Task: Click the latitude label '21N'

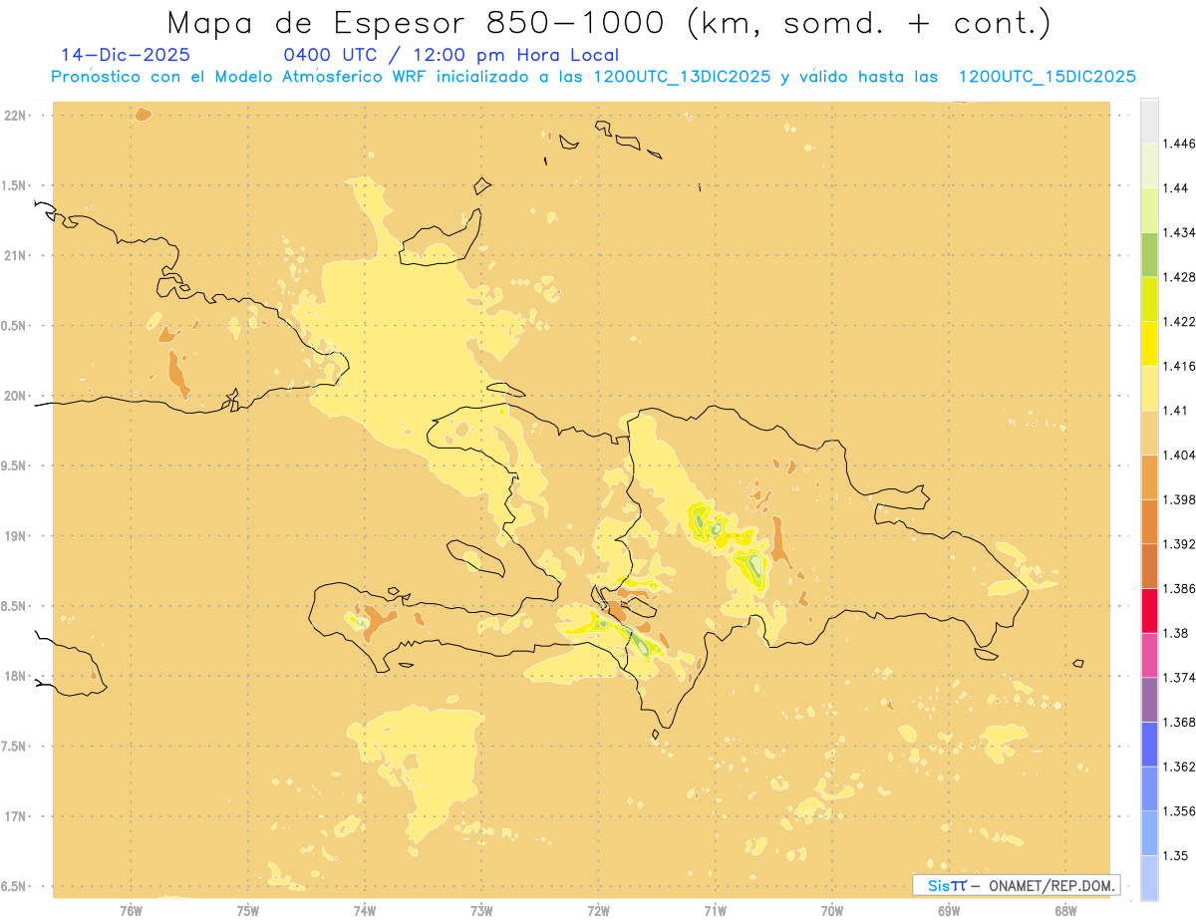Action: tap(15, 255)
